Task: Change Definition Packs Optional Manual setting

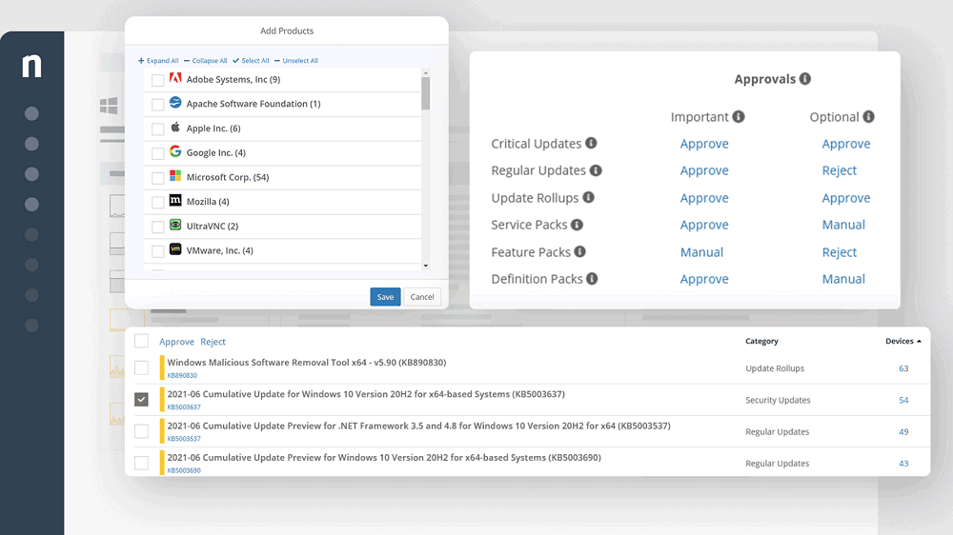Action: (843, 279)
